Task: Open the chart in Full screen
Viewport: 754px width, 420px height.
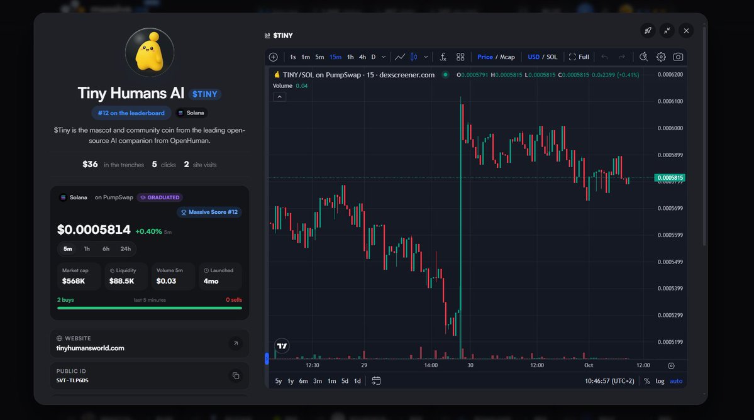Action: tap(579, 57)
